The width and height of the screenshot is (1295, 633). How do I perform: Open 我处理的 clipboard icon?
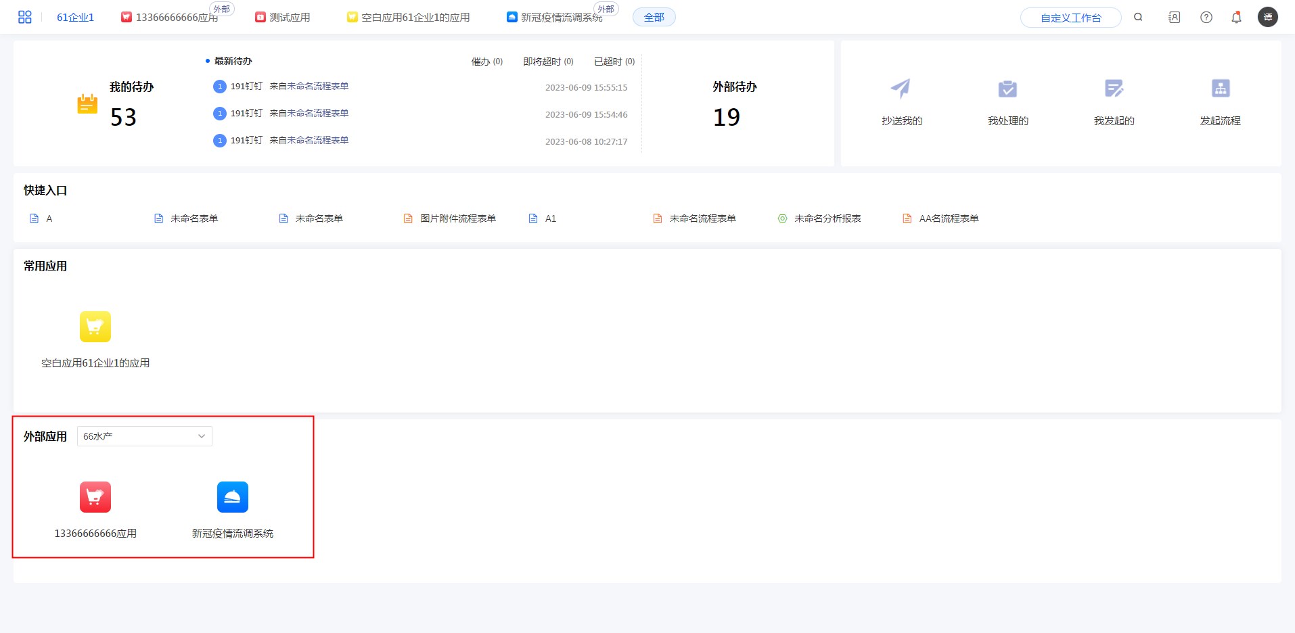pos(1007,89)
